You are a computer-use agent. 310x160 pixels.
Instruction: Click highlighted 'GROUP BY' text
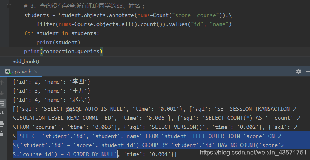pyautogui.click(x=155, y=145)
